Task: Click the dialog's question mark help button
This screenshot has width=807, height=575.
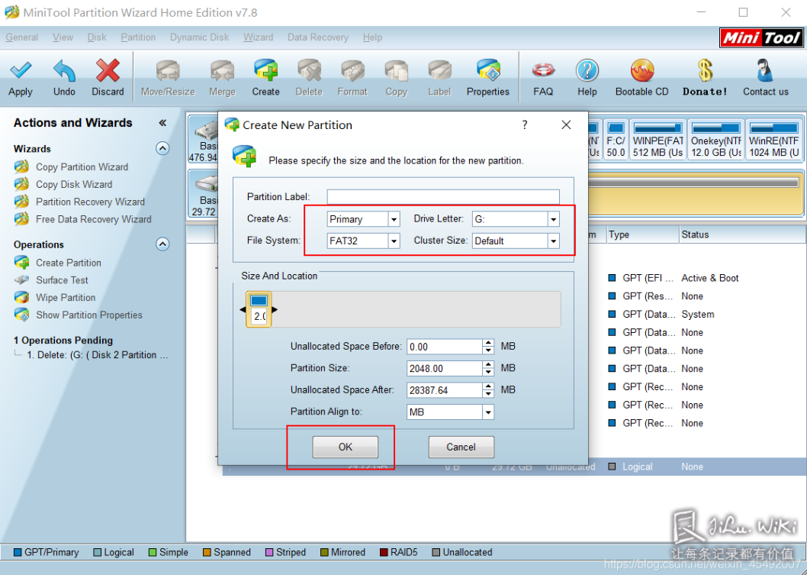Action: (525, 124)
